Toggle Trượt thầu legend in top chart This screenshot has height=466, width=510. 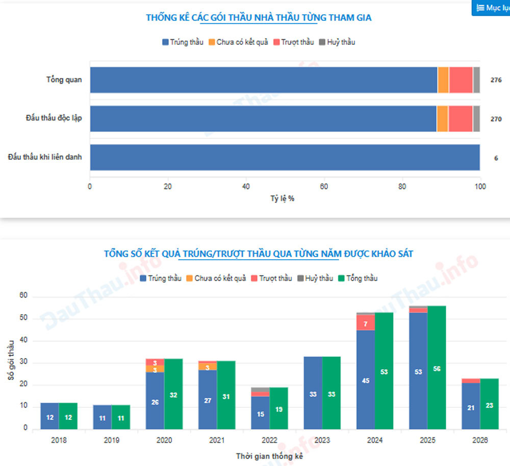click(x=293, y=42)
